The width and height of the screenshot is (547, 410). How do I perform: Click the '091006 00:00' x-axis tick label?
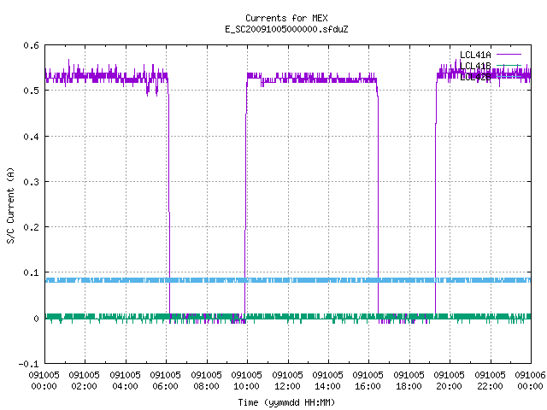tap(530, 380)
